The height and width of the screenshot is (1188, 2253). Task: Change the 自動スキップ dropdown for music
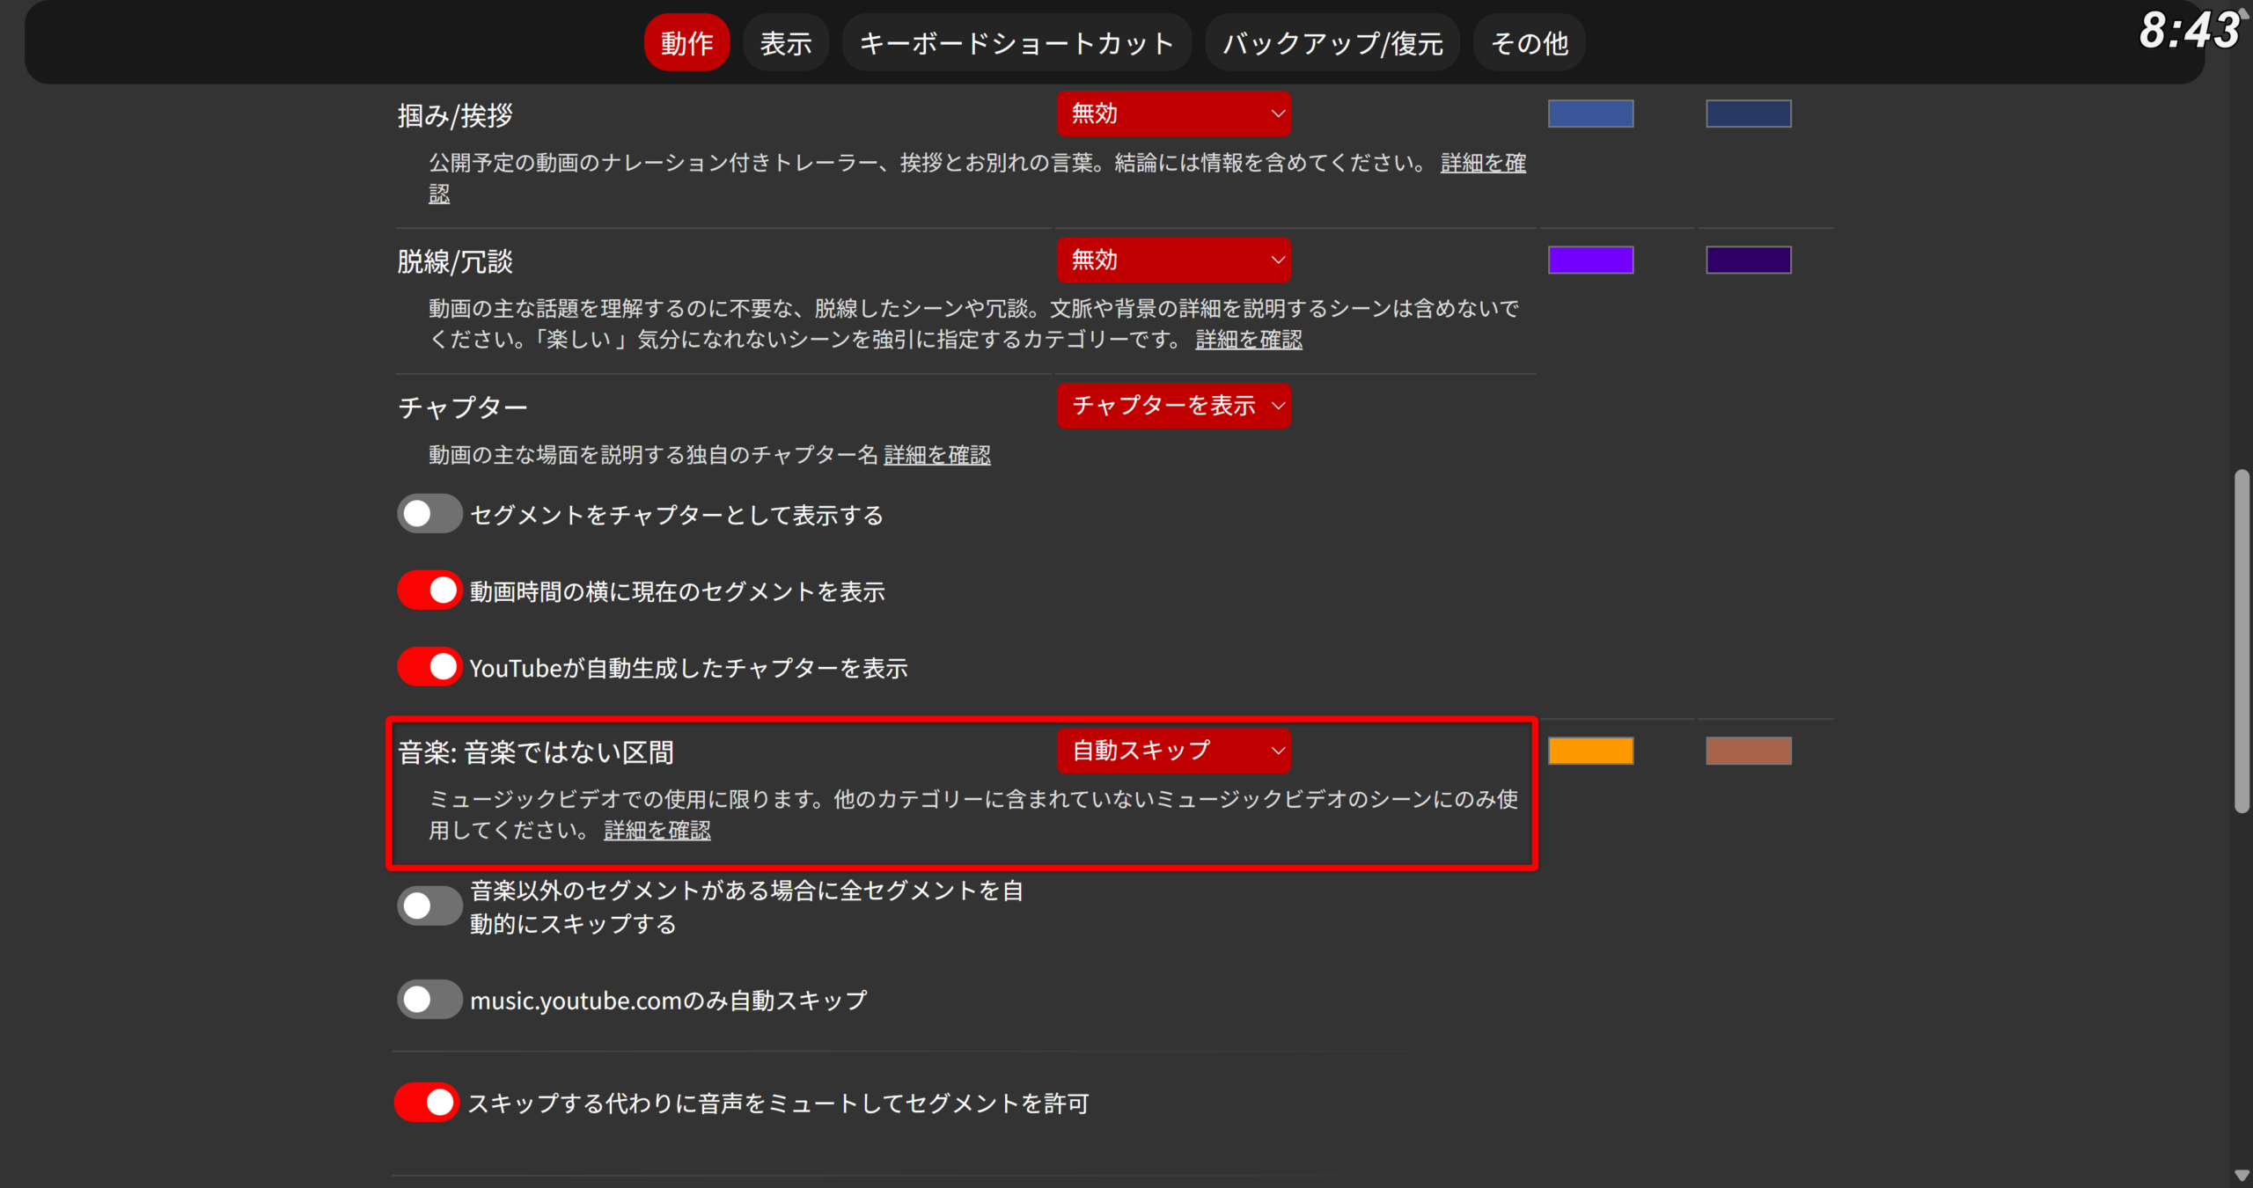pyautogui.click(x=1173, y=751)
